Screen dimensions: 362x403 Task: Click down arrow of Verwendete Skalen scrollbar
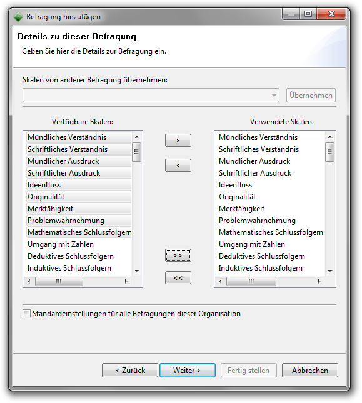(330, 271)
